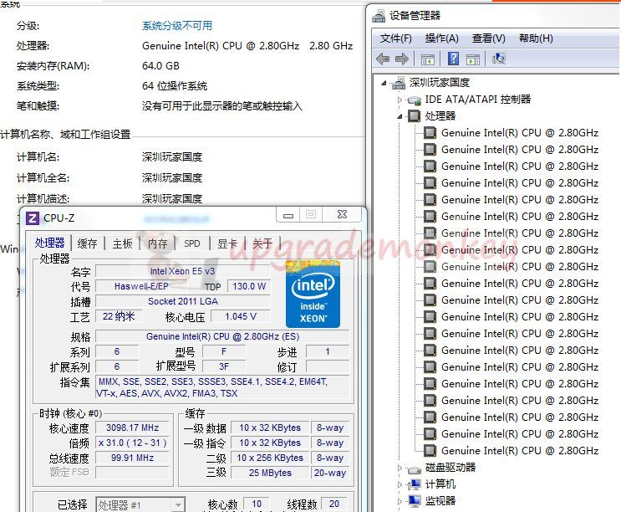Image resolution: width=621 pixels, height=512 pixels.
Task: Click the 倍频 value x 31.0 (12 - 31)
Action: click(x=133, y=443)
